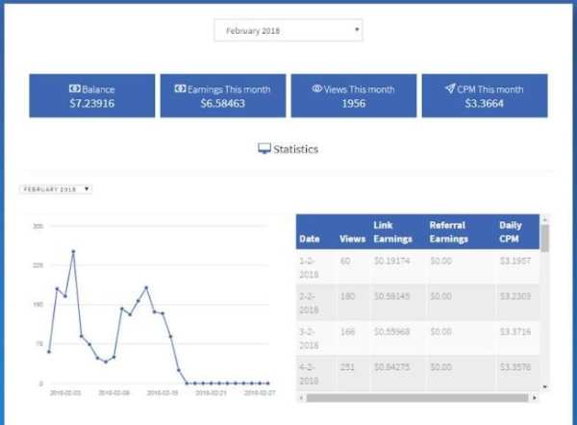Screen dimensions: 577x425
Task: Click the arrow of the top month dropdown
Action: pos(357,30)
